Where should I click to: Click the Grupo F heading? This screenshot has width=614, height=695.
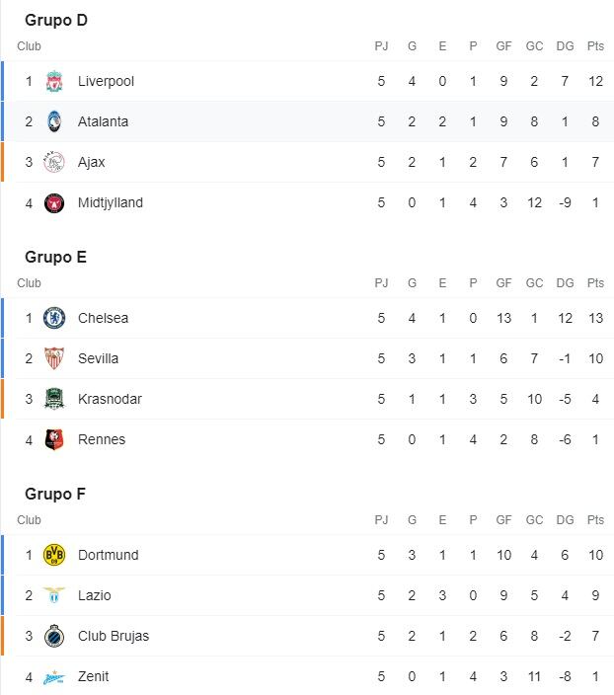tap(55, 494)
